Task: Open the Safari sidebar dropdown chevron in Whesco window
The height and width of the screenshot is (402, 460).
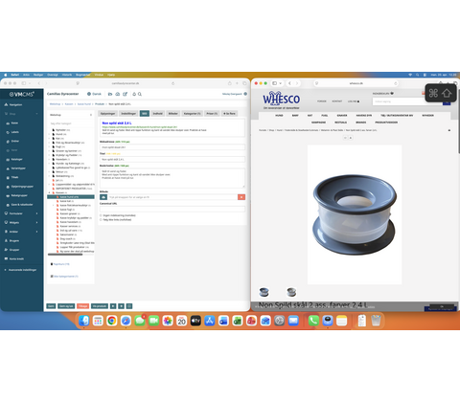Action: coord(281,83)
